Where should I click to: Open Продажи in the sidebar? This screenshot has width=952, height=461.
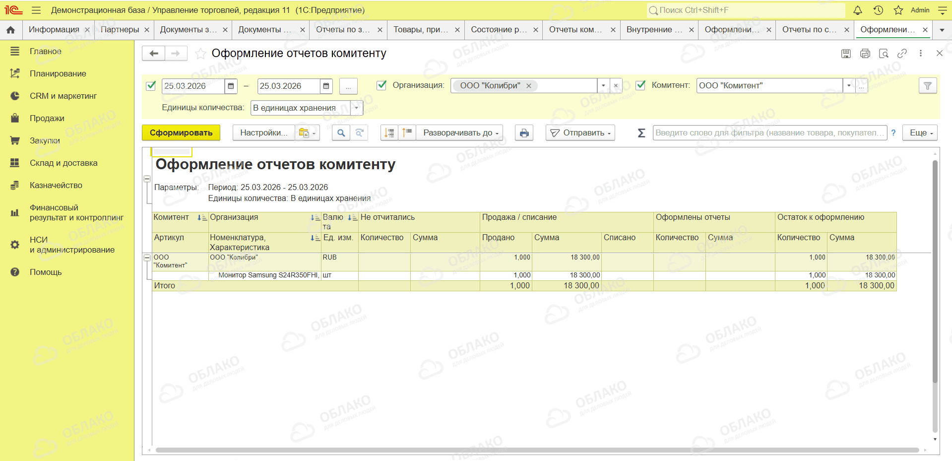tap(47, 118)
